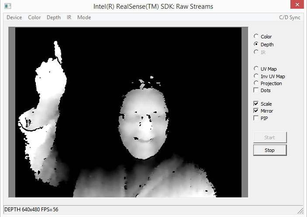307x217 pixels.
Task: Open the Depth menu
Action: (x=54, y=17)
